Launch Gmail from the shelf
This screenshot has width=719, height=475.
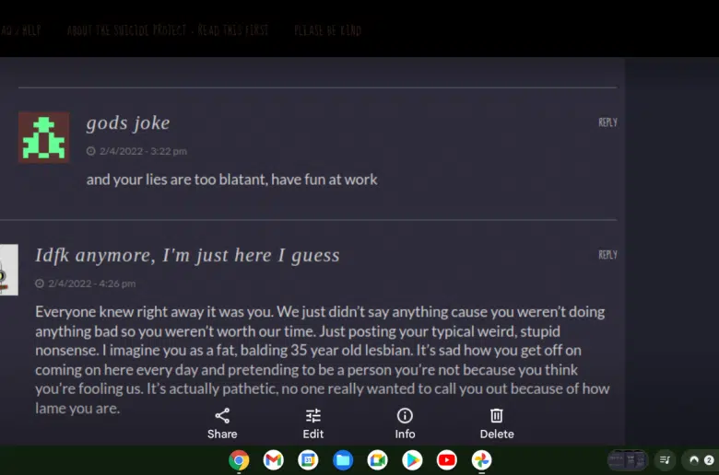[273, 460]
